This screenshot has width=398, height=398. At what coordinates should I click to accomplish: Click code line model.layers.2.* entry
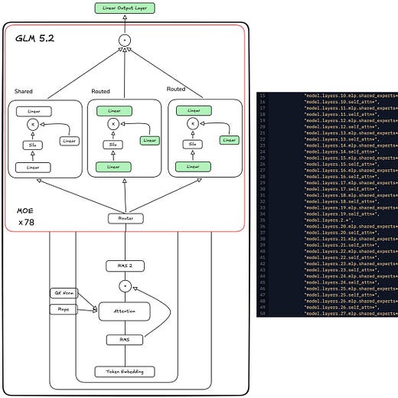[328, 220]
